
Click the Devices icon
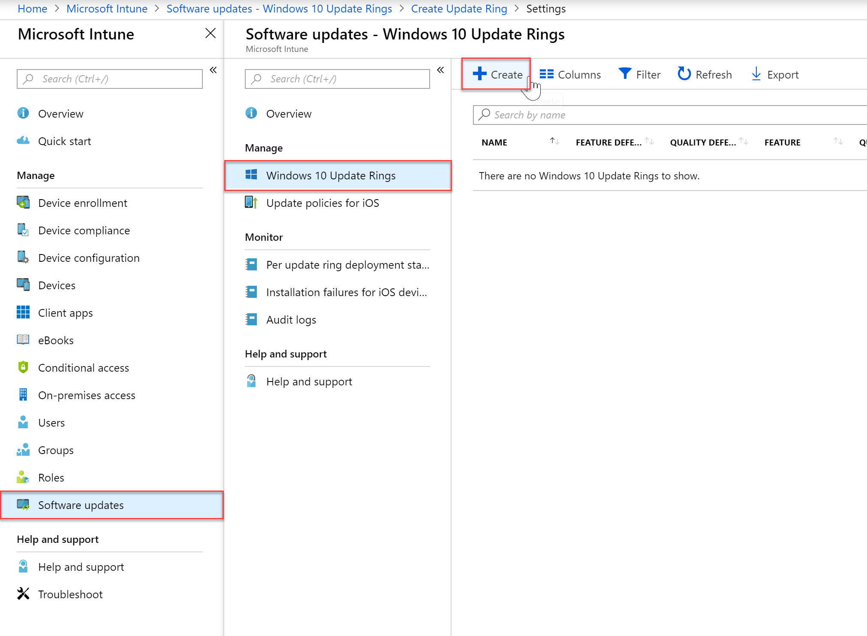pos(23,285)
